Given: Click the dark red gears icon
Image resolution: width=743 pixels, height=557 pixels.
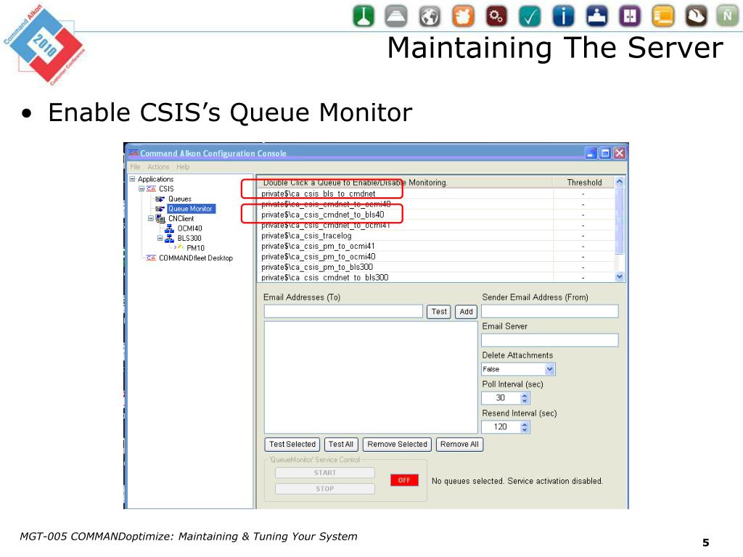Looking at the screenshot, I should [496, 16].
